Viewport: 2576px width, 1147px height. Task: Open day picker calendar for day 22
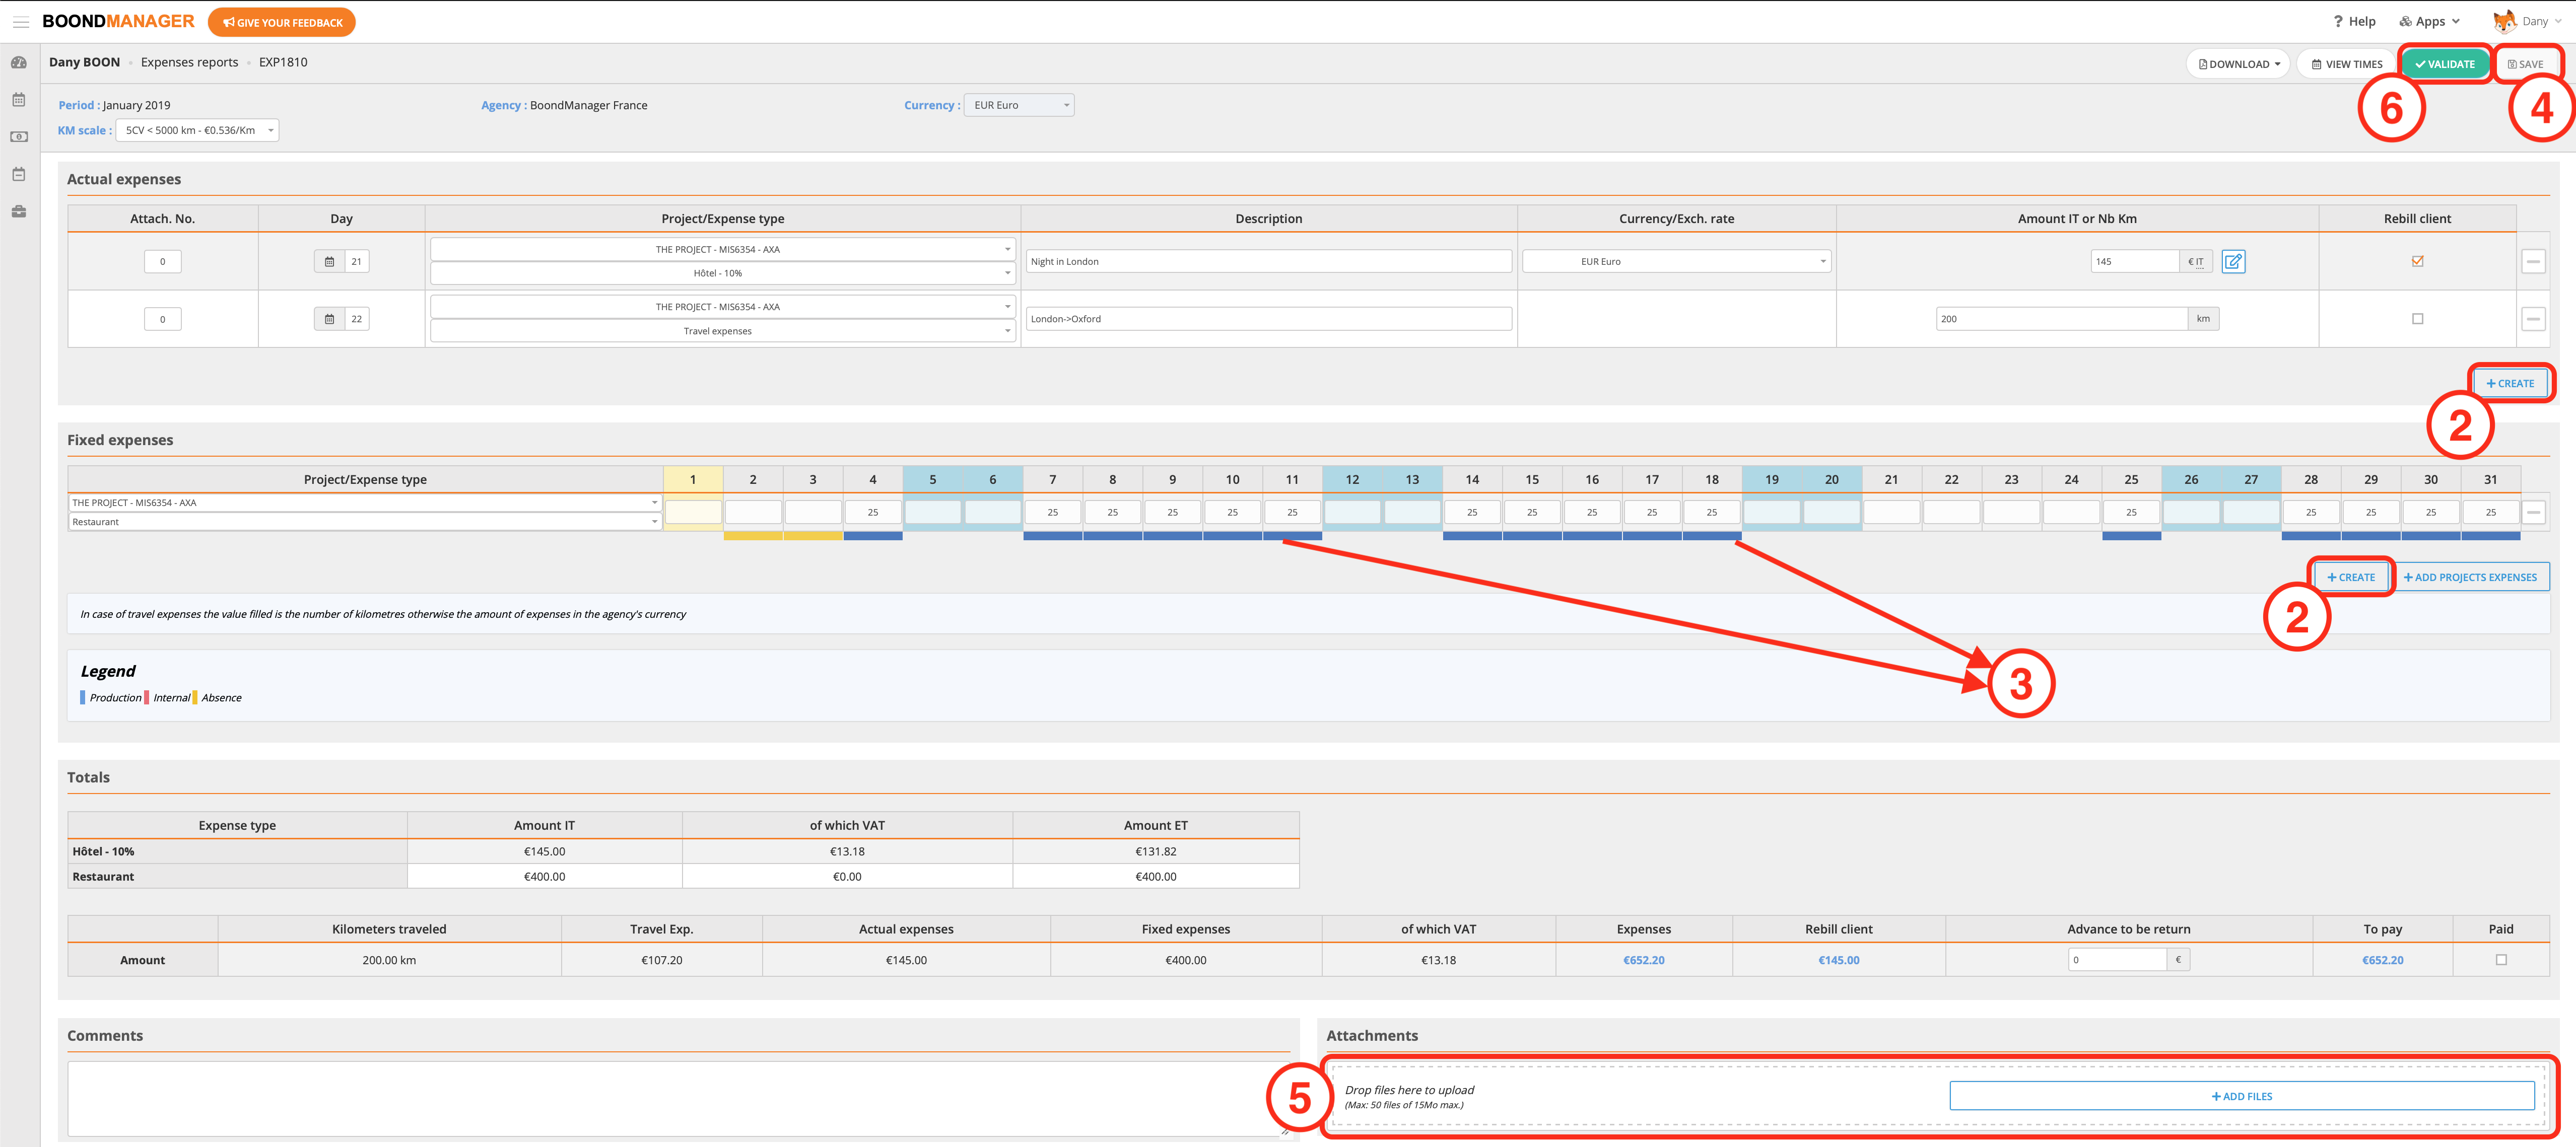329,319
